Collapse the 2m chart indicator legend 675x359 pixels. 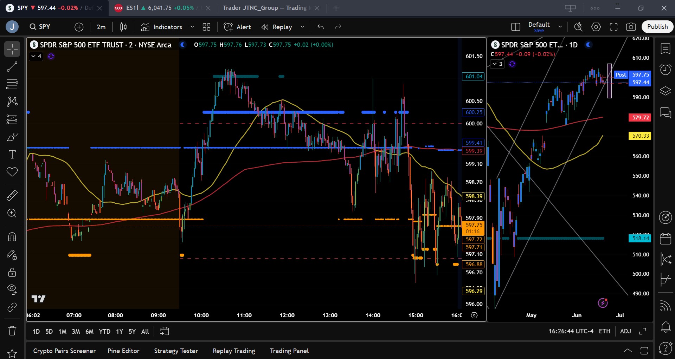[x=36, y=56]
